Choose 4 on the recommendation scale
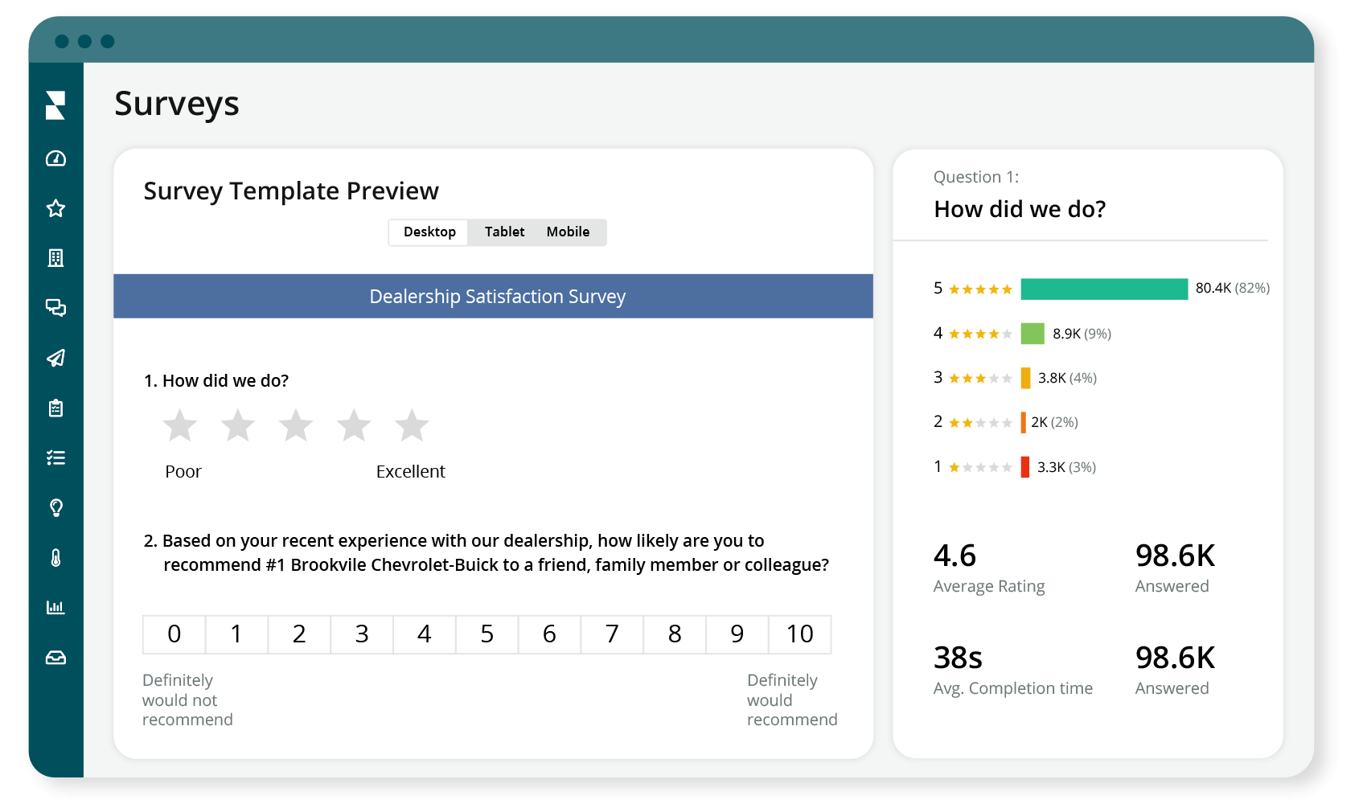This screenshot has height=808, width=1363. click(425, 634)
